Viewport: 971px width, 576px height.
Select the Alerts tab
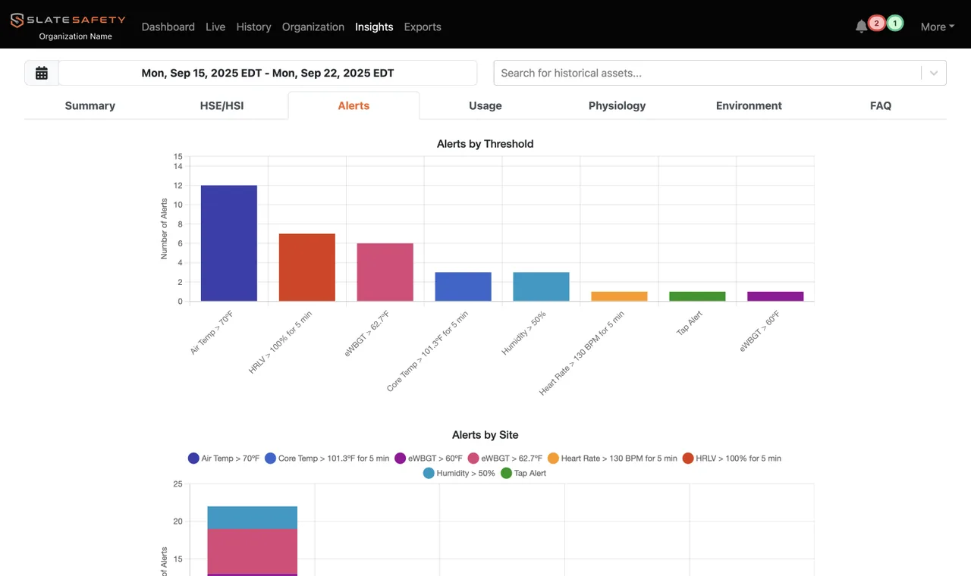click(354, 105)
